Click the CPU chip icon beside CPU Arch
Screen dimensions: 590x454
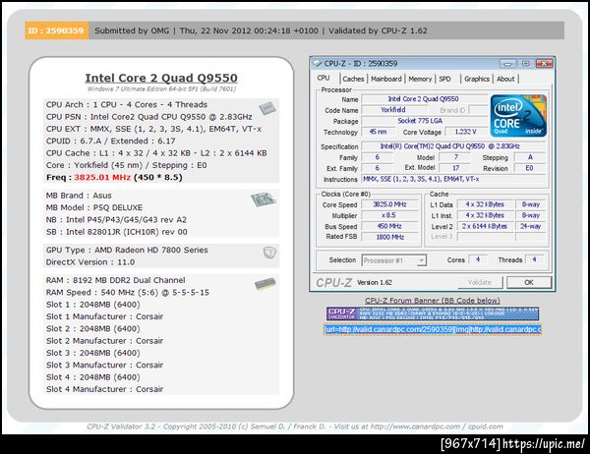click(267, 108)
